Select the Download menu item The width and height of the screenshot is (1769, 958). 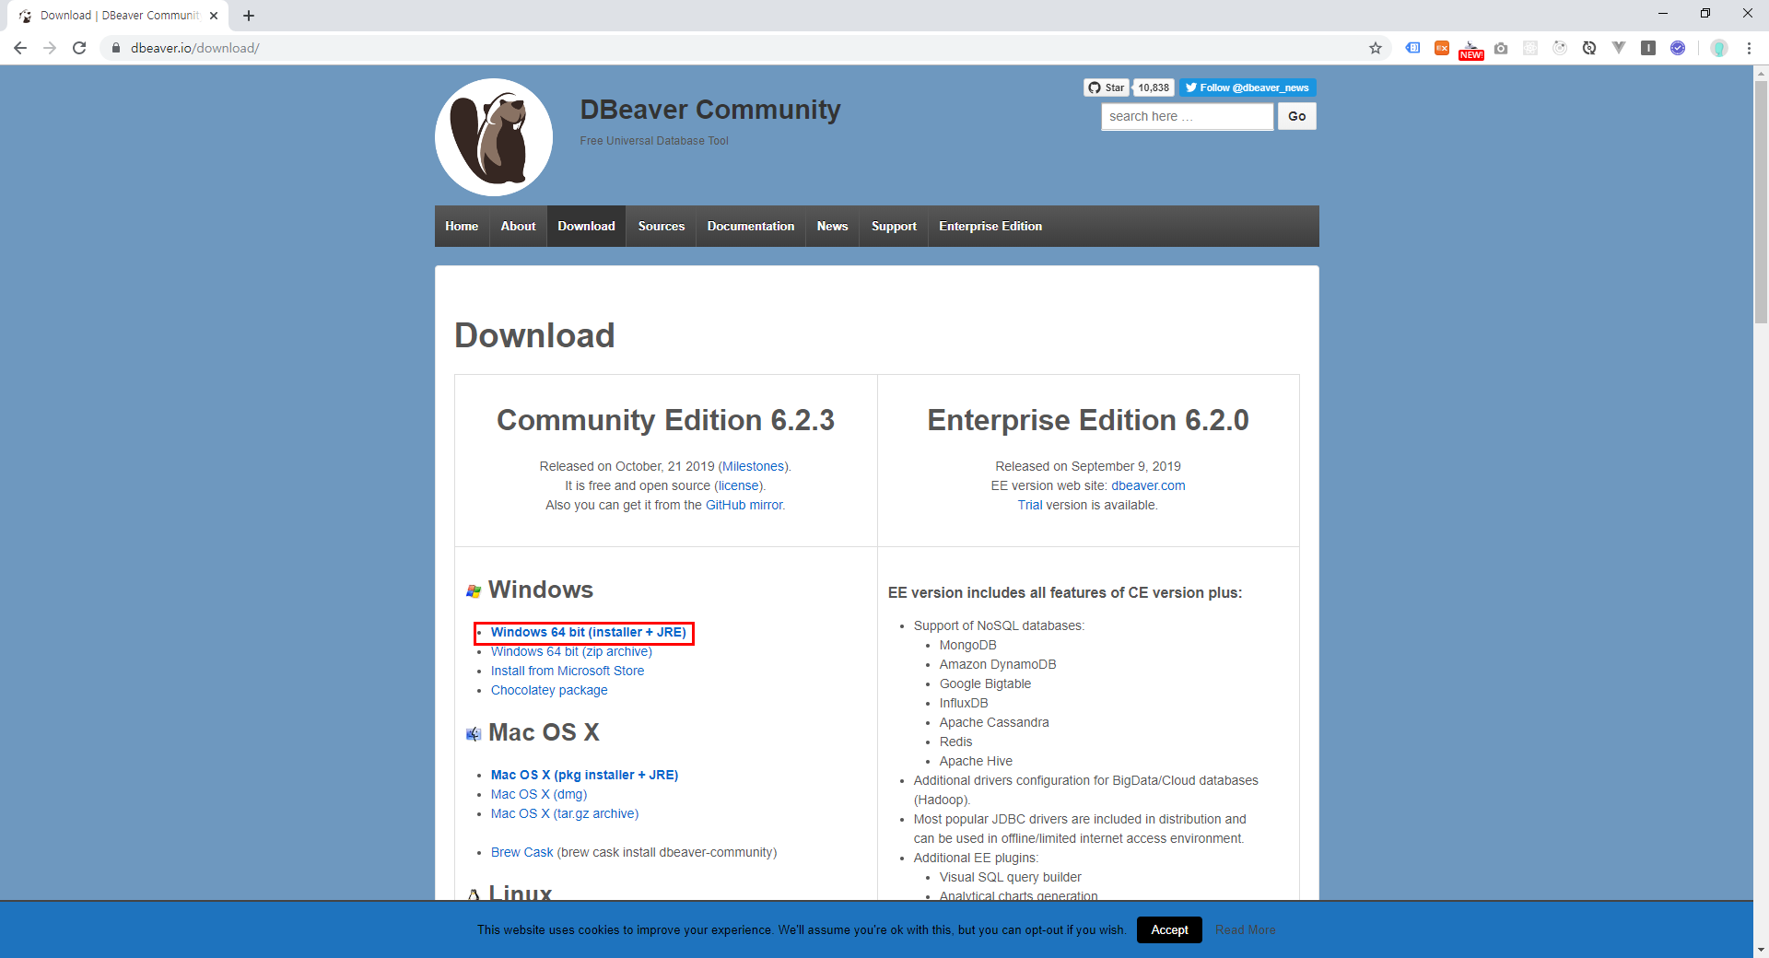coord(586,226)
